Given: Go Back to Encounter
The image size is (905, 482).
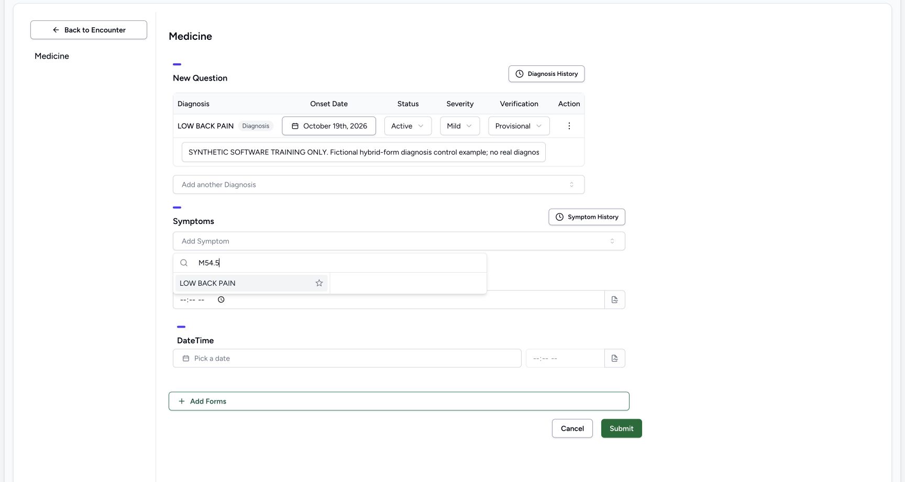Looking at the screenshot, I should click(89, 30).
